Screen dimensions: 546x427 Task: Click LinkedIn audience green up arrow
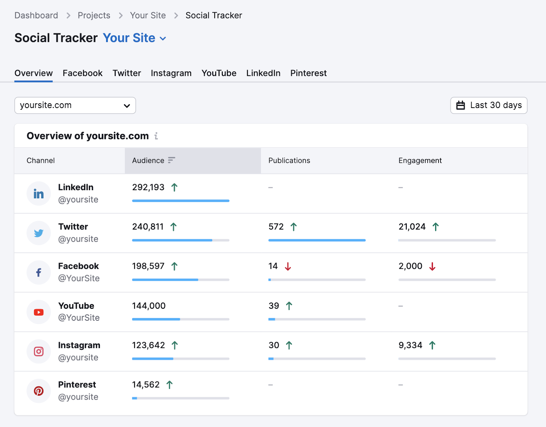tap(174, 187)
